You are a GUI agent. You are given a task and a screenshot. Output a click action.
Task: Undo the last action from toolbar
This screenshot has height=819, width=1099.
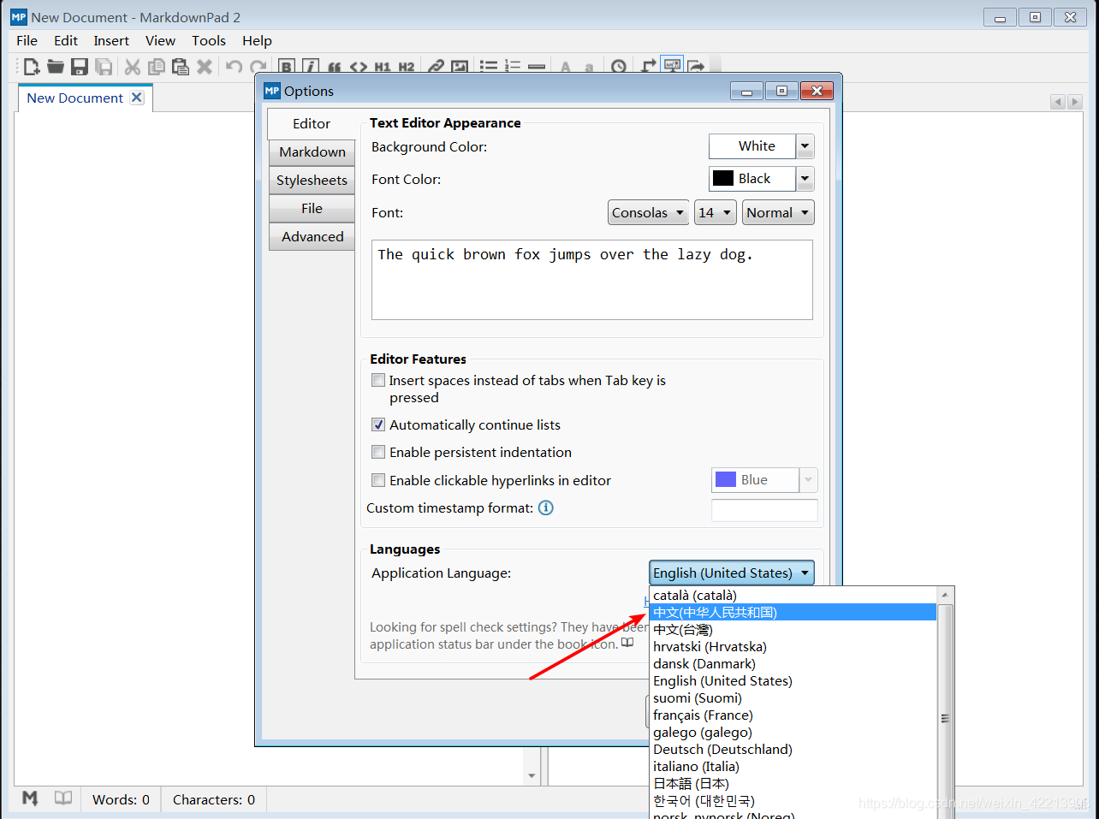click(x=234, y=67)
